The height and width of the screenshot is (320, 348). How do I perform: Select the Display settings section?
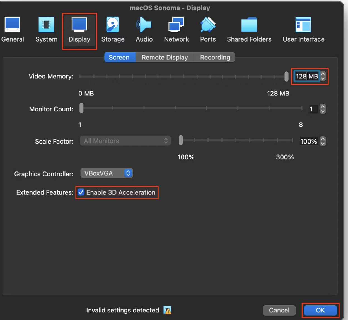point(79,30)
